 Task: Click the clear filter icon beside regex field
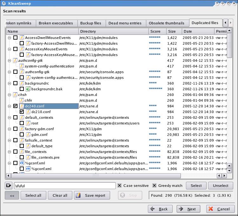(x=9, y=186)
